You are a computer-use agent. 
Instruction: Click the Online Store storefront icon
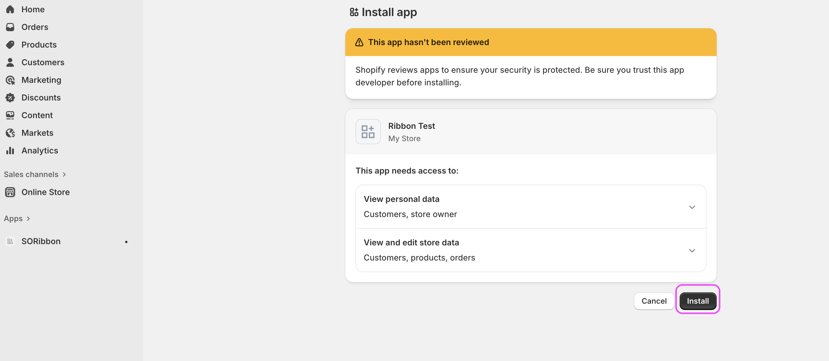click(x=10, y=192)
